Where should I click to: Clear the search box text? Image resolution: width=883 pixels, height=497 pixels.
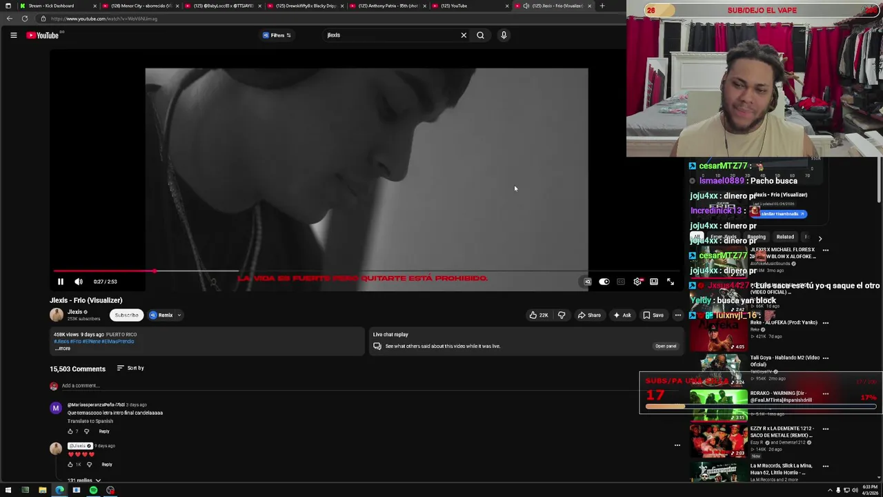tap(464, 35)
